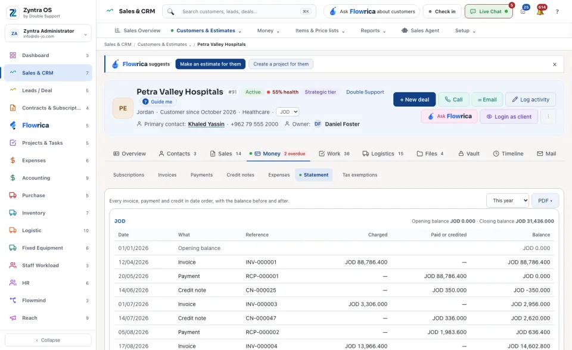Expand the Money menu in top navigation

[268, 30]
